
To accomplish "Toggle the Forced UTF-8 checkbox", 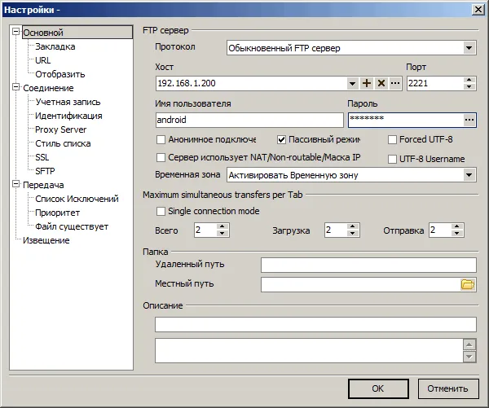I will point(393,139).
